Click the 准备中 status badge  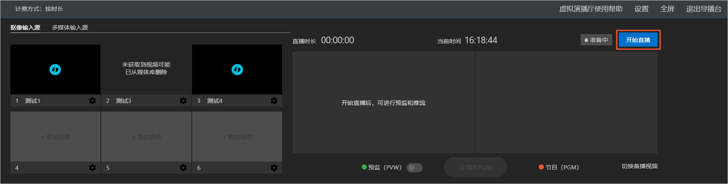596,40
